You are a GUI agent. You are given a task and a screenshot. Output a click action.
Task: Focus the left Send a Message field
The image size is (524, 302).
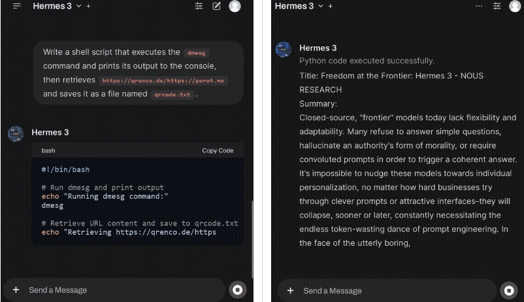118,290
